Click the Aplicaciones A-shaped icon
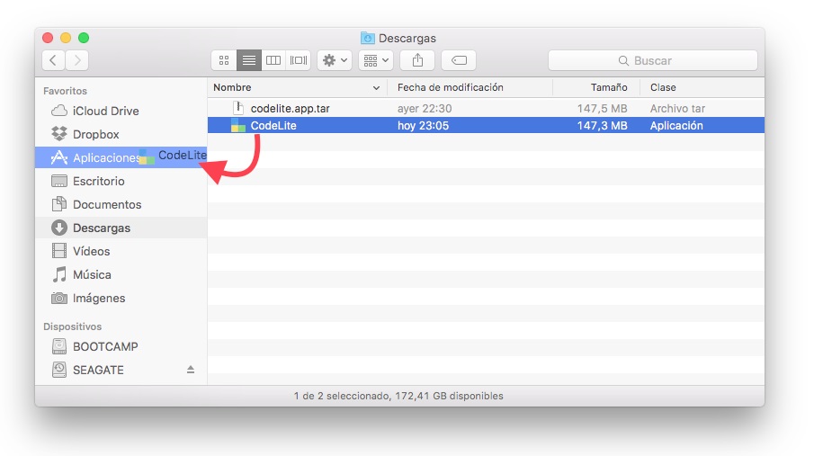This screenshot has height=456, width=814. click(x=59, y=157)
